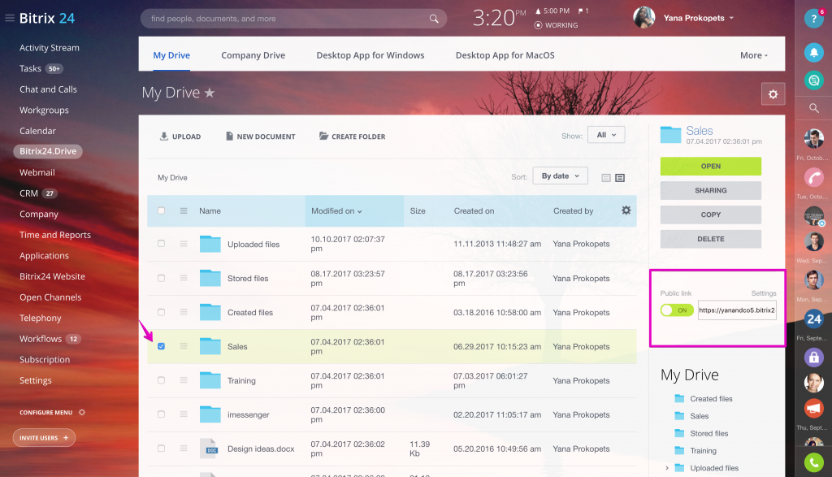Open the purple lock icon in right sidebar
Viewport: 832px width, 477px height.
click(813, 358)
